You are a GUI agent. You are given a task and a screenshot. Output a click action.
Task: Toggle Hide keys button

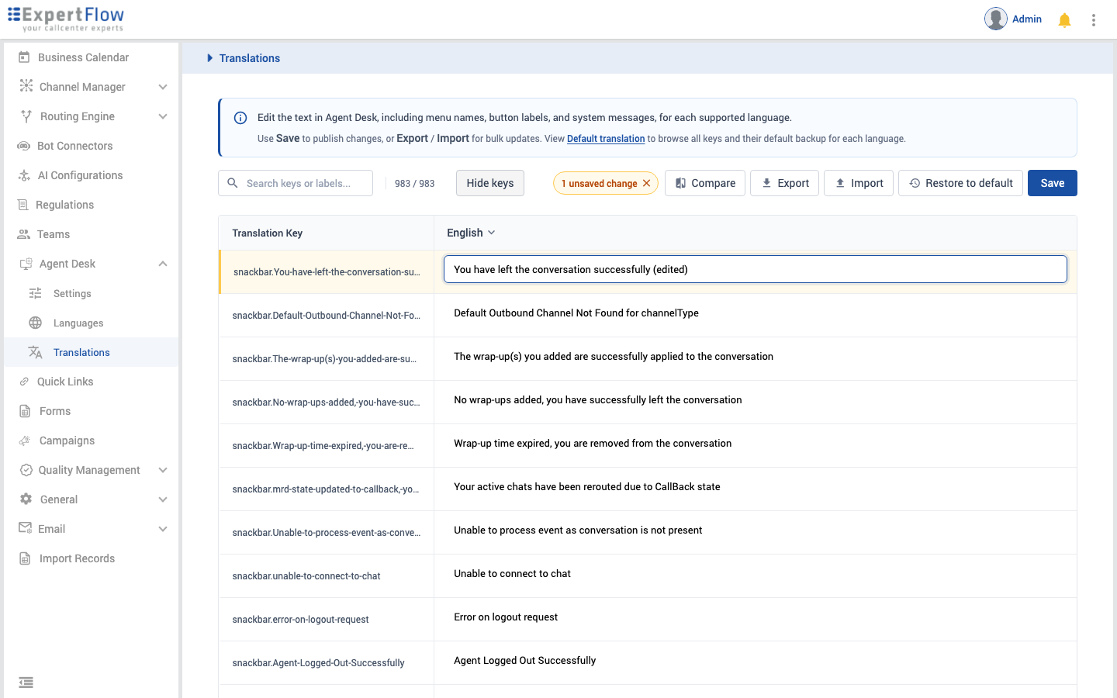click(490, 183)
